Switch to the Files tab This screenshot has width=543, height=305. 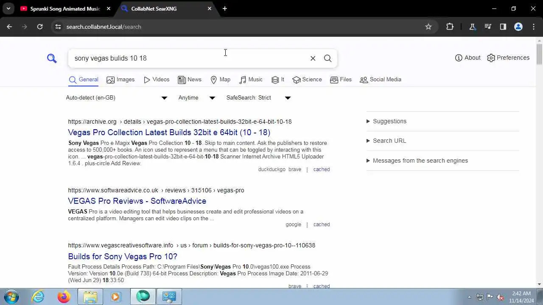pos(341,80)
